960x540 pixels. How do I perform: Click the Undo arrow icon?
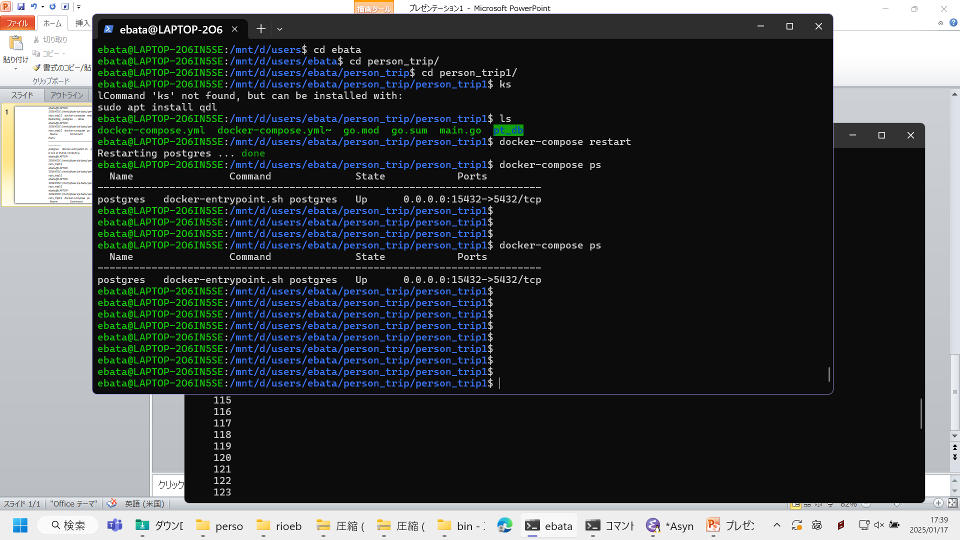pyautogui.click(x=33, y=6)
